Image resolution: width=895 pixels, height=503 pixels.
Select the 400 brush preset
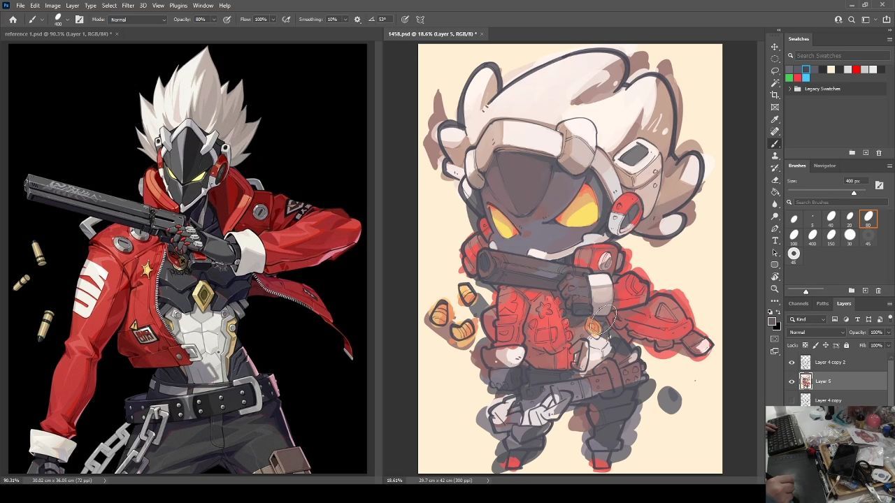812,238
